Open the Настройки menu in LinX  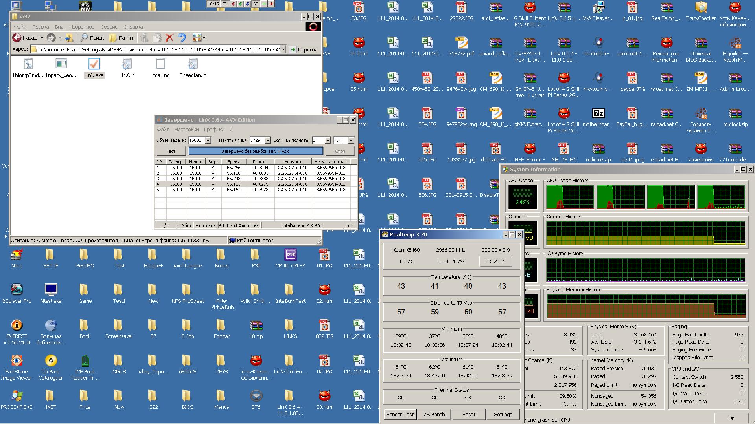pyautogui.click(x=186, y=130)
